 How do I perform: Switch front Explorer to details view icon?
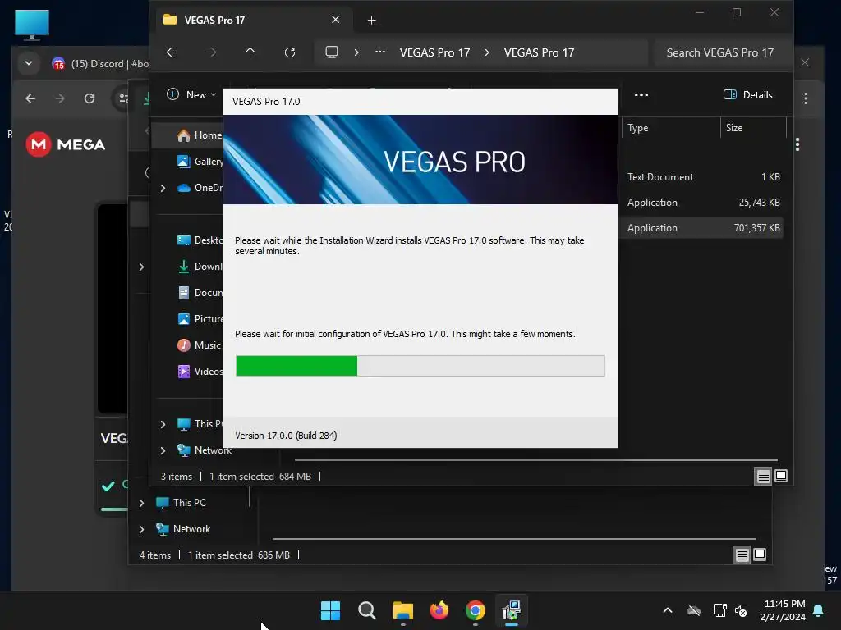click(763, 476)
